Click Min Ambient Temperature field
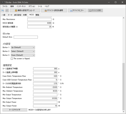 (x=45, y=87)
